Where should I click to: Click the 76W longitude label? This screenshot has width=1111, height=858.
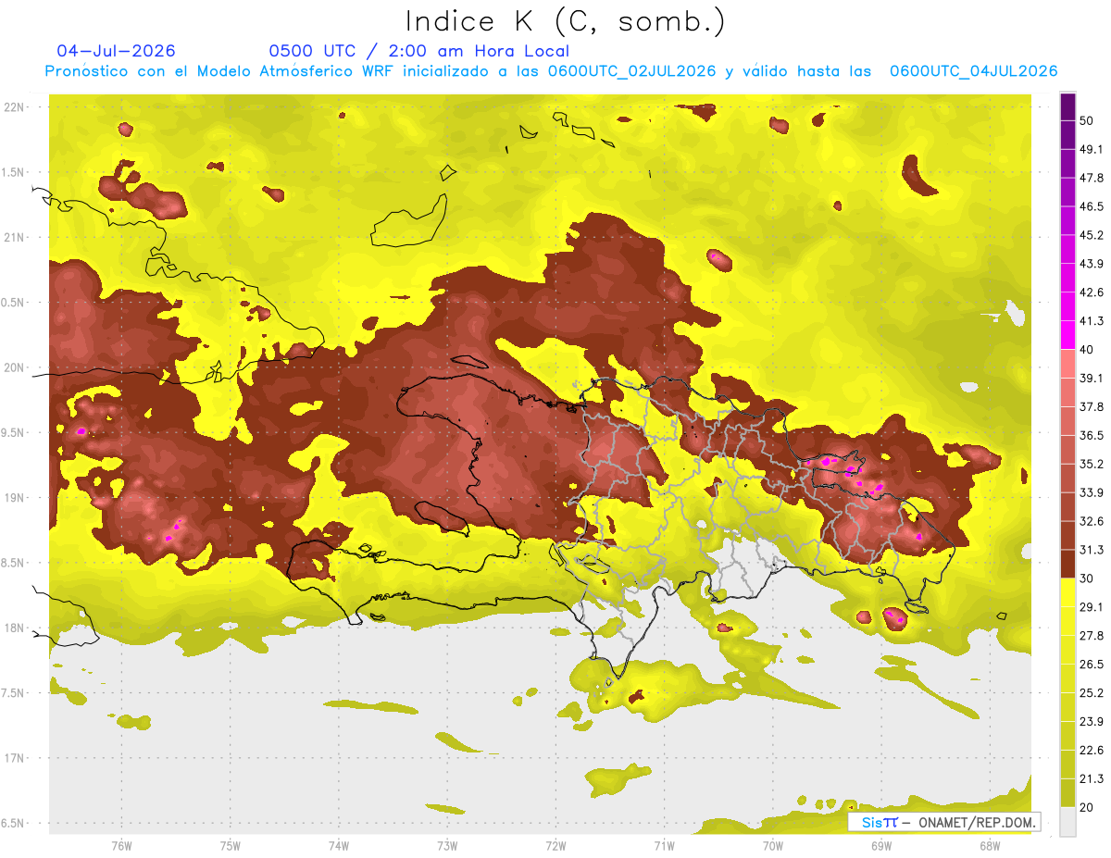point(121,845)
